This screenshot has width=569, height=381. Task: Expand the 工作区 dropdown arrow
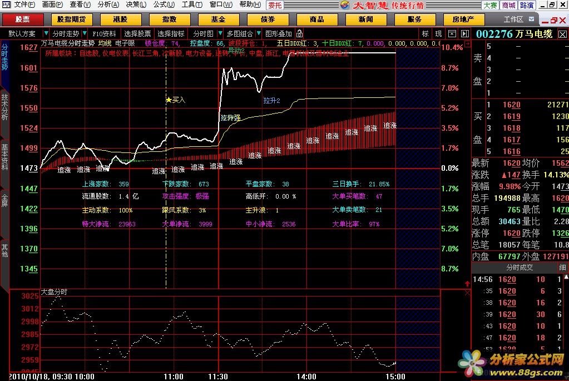(x=532, y=19)
